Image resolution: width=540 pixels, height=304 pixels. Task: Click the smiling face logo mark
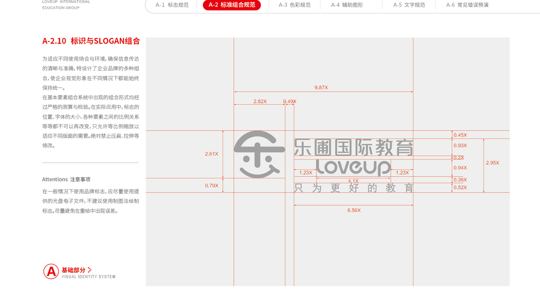pyautogui.click(x=259, y=154)
